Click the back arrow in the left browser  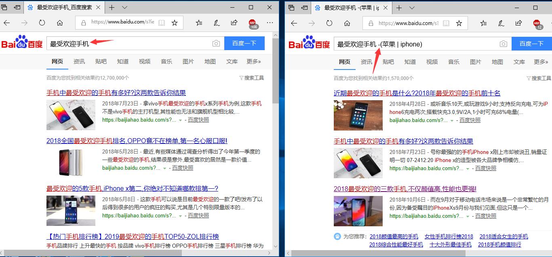click(6, 23)
